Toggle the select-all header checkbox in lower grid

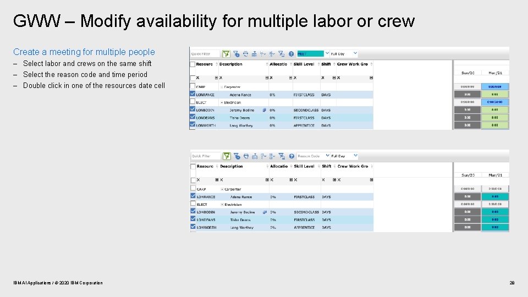coord(193,166)
